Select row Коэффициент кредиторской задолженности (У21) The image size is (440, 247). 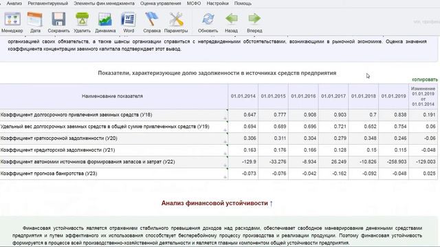pyautogui.click(x=219, y=150)
